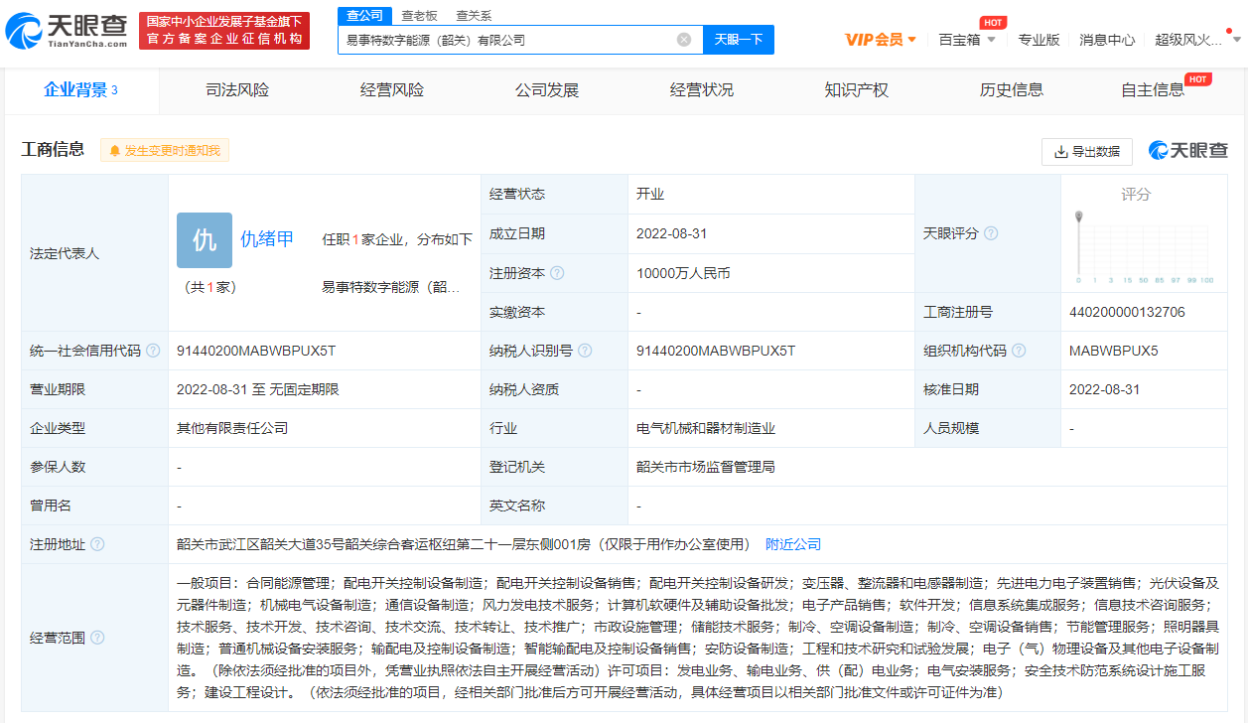The width and height of the screenshot is (1248, 723).
Task: Click the question mark next to 天眼评分
Action: [x=992, y=232]
